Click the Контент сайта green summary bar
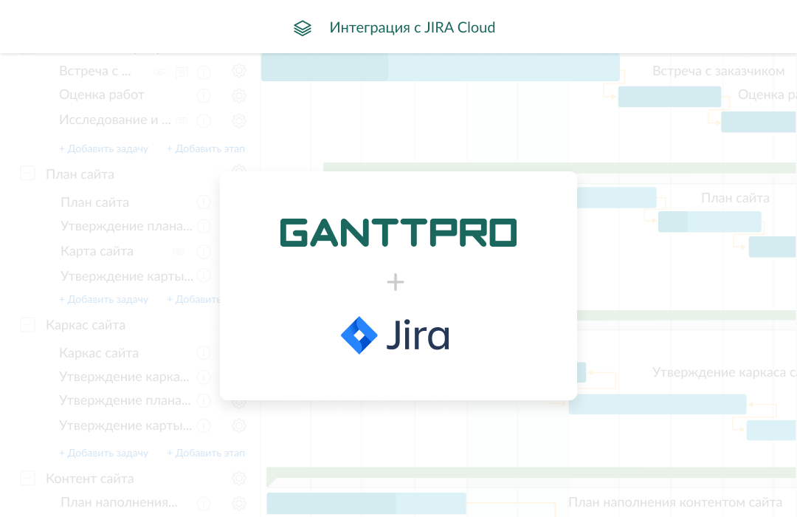This screenshot has height=517, width=797. pyautogui.click(x=531, y=473)
